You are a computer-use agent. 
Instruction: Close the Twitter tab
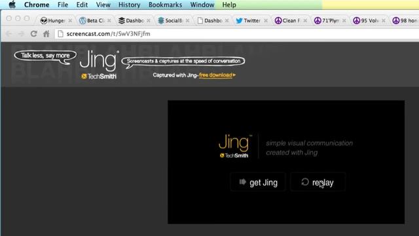point(266,20)
